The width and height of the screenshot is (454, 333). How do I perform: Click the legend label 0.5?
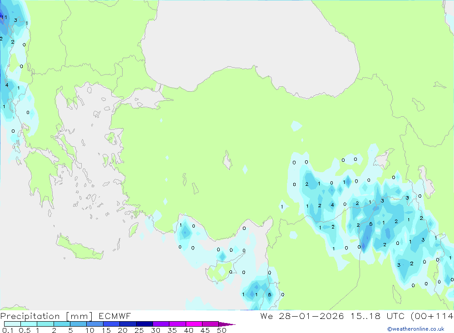(25, 330)
